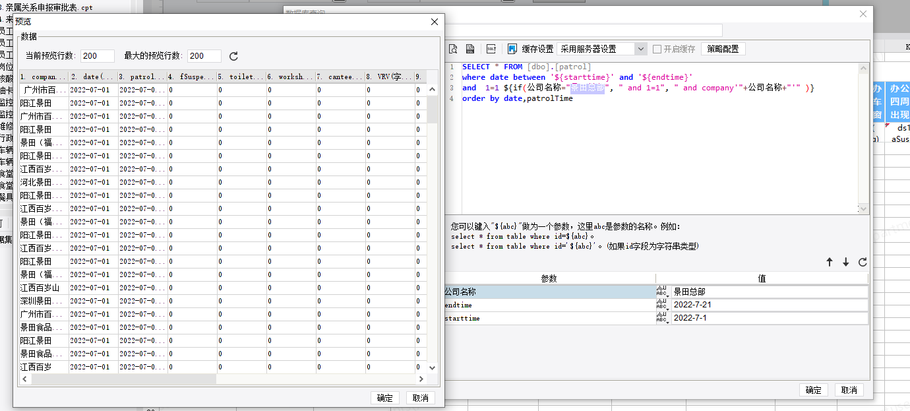Move the selected parameter down
This screenshot has width=910, height=411.
click(846, 262)
